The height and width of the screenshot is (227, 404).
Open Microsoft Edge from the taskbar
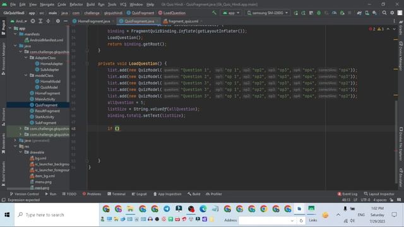click(x=203, y=209)
